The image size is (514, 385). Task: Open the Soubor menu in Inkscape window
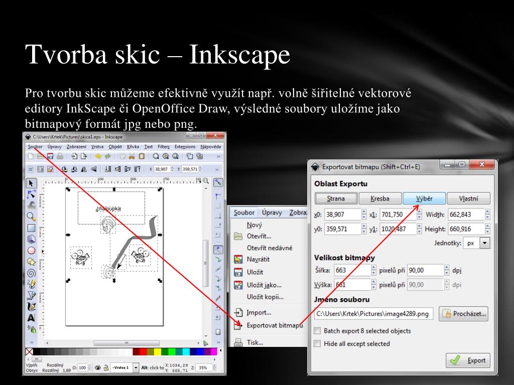click(x=35, y=147)
